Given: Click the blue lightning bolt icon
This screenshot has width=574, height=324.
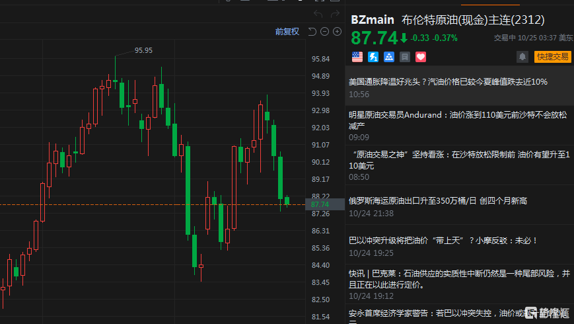Looking at the screenshot, I should [x=373, y=57].
